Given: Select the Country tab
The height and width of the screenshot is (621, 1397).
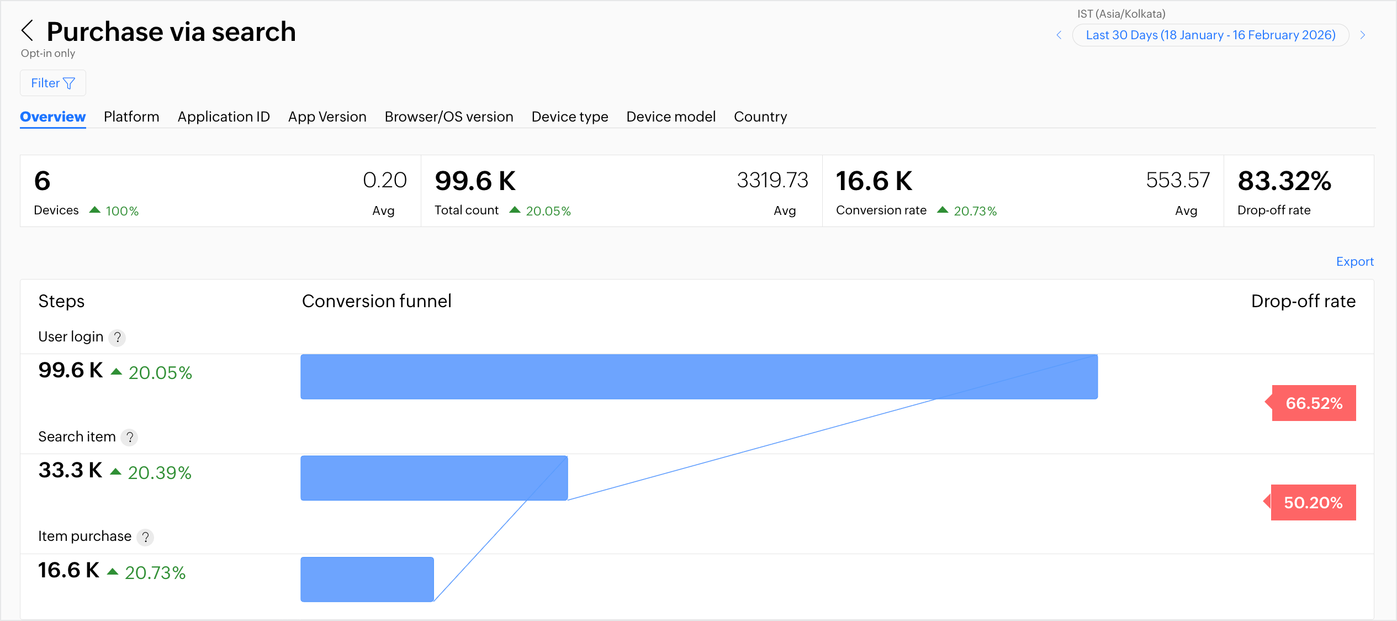Looking at the screenshot, I should pos(760,117).
